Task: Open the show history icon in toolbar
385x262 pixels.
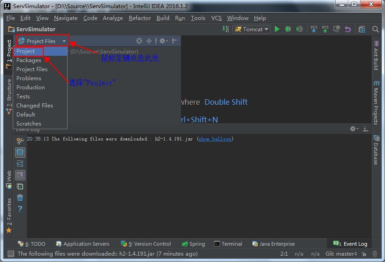Action: point(336,29)
